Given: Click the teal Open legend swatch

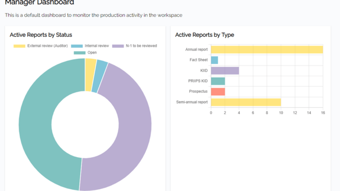Looking at the screenshot, I should coord(80,53).
